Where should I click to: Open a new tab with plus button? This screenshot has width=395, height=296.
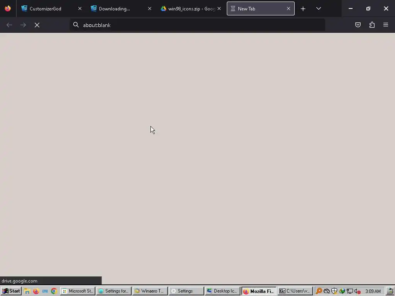(303, 8)
